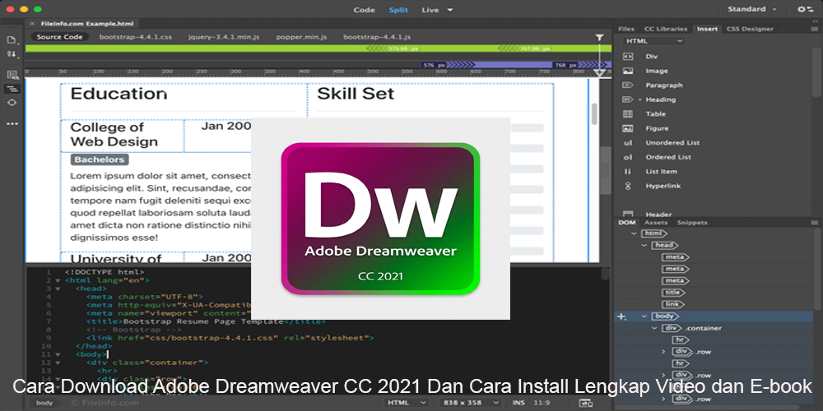Select the title node in DOM panel
The image size is (823, 411).
(x=674, y=293)
